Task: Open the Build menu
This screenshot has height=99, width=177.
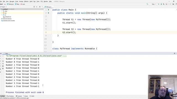Action: (31, 1)
